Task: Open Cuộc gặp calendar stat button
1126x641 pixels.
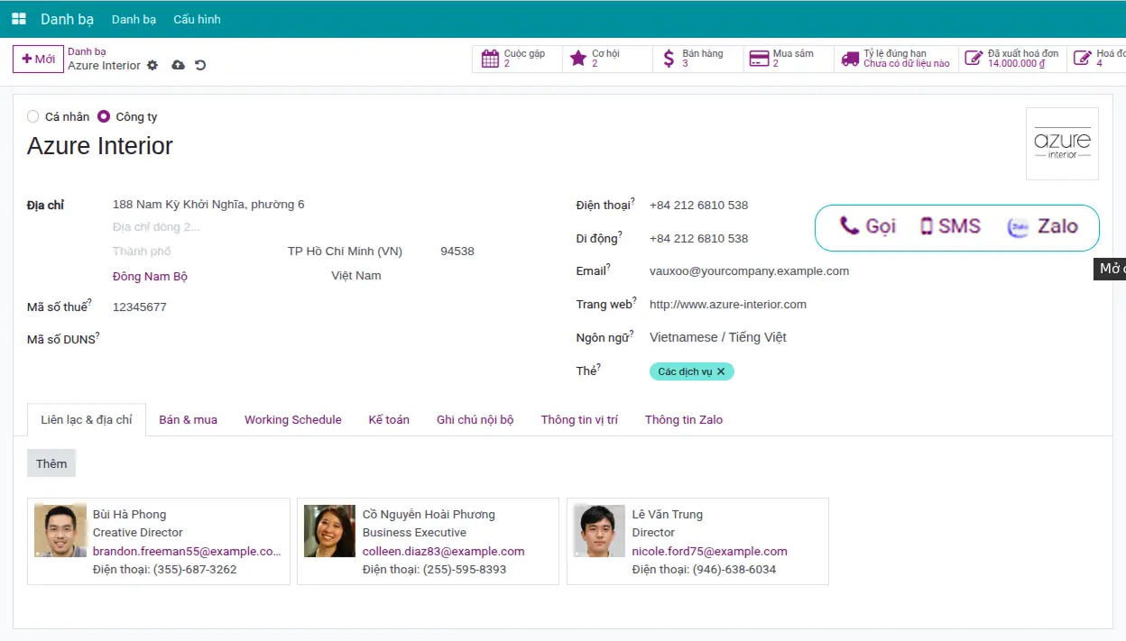Action: coord(516,59)
